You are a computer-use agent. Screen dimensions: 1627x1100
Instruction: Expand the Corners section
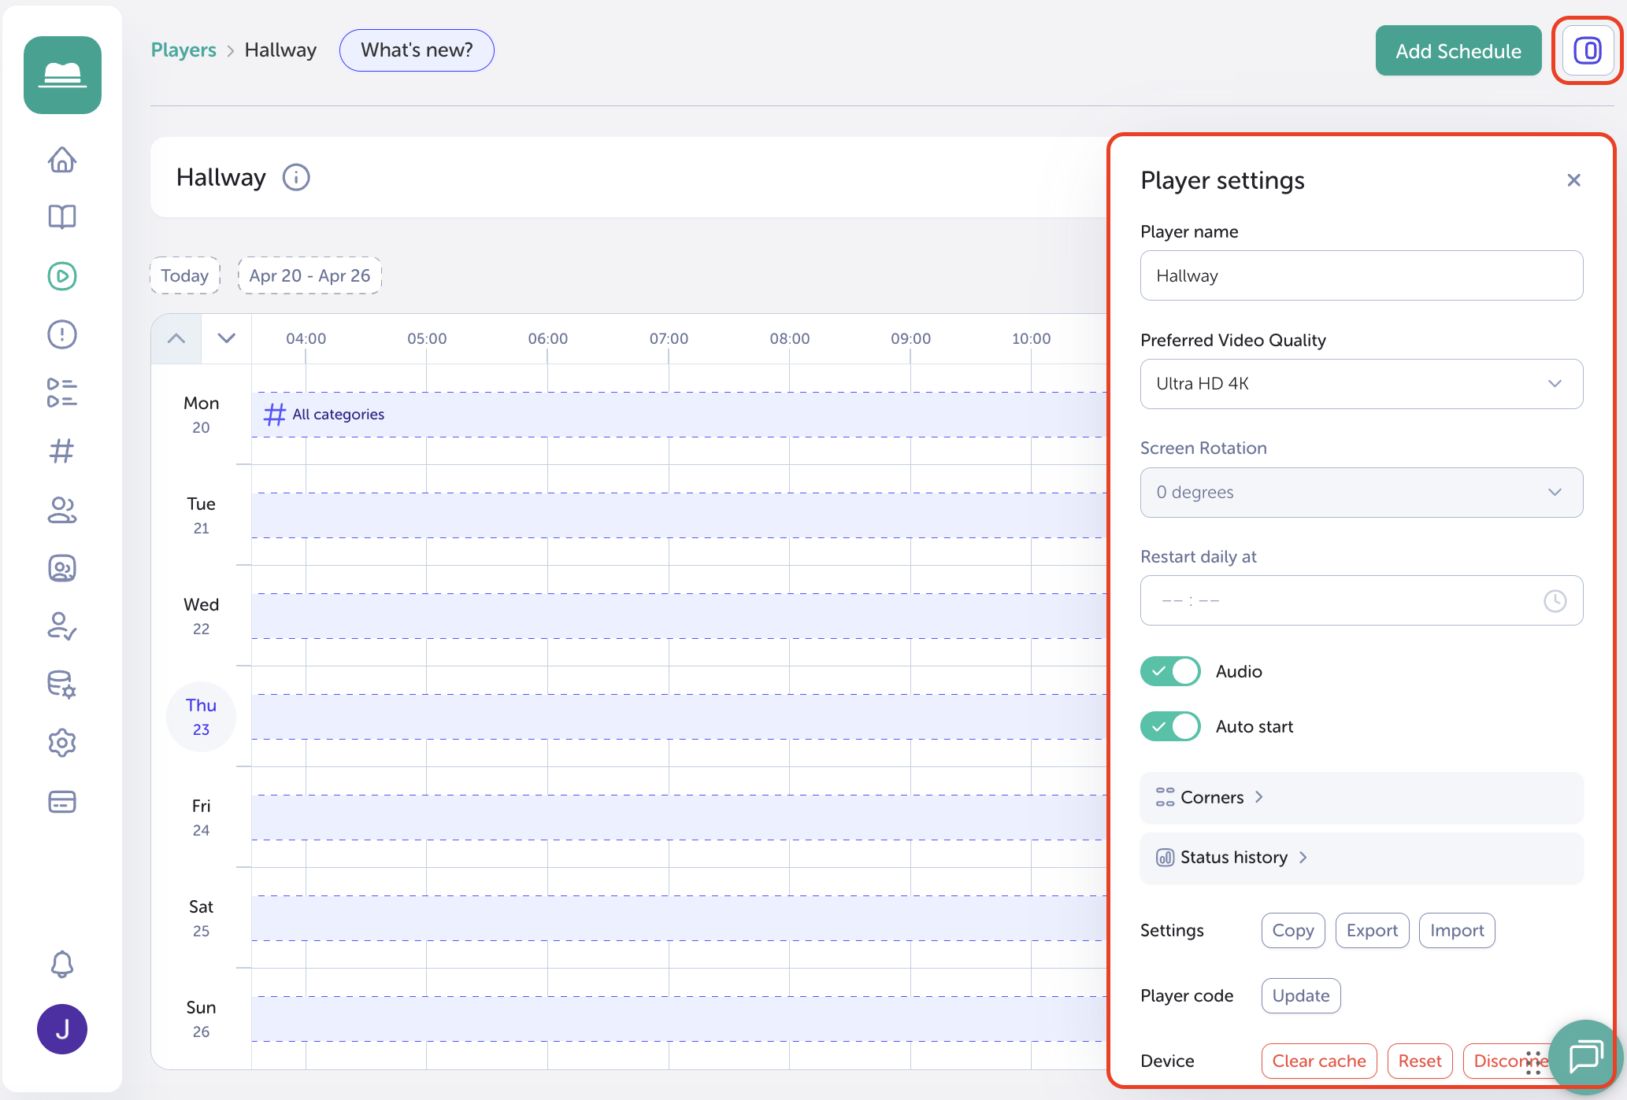[1362, 798]
